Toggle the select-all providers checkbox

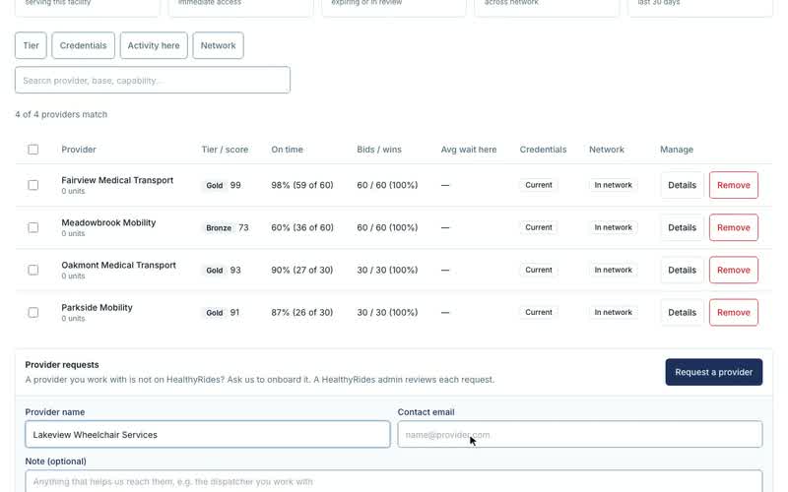tap(33, 150)
